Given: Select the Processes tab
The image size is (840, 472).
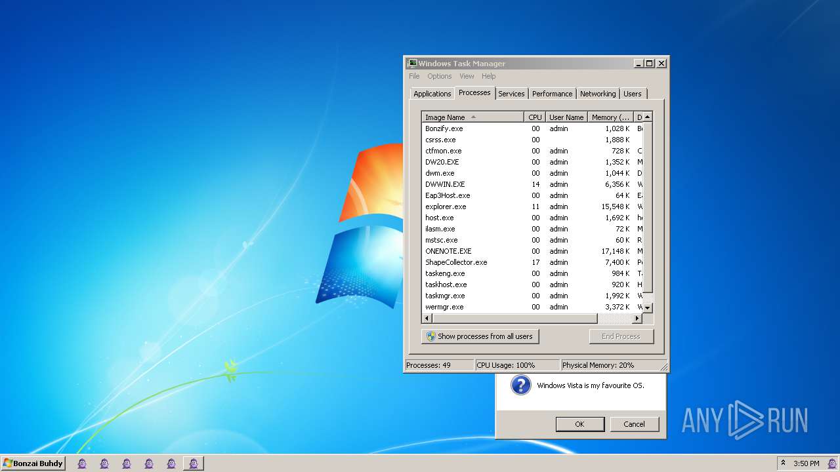Looking at the screenshot, I should (x=474, y=92).
